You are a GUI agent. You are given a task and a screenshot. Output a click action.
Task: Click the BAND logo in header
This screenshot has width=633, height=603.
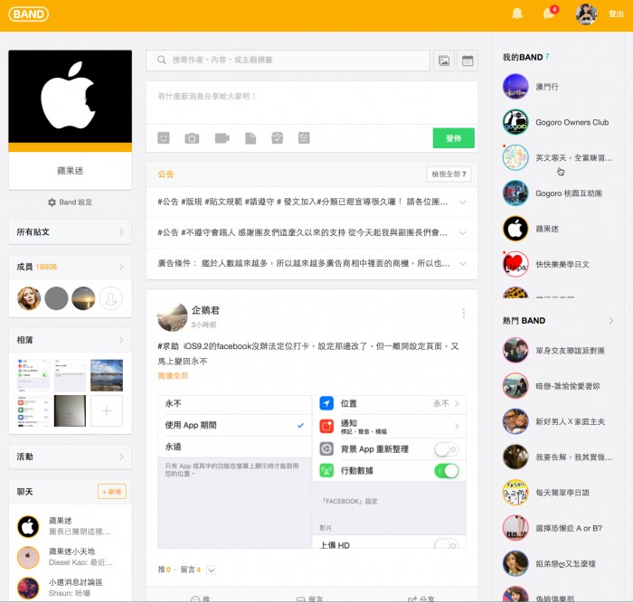(x=28, y=14)
